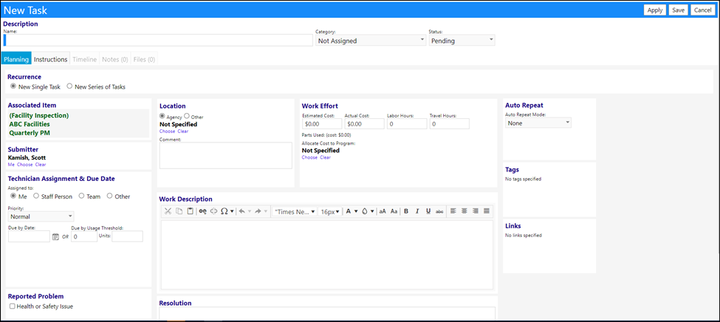Click the task Name input field
Viewport: 720px width, 322px height.
point(158,41)
